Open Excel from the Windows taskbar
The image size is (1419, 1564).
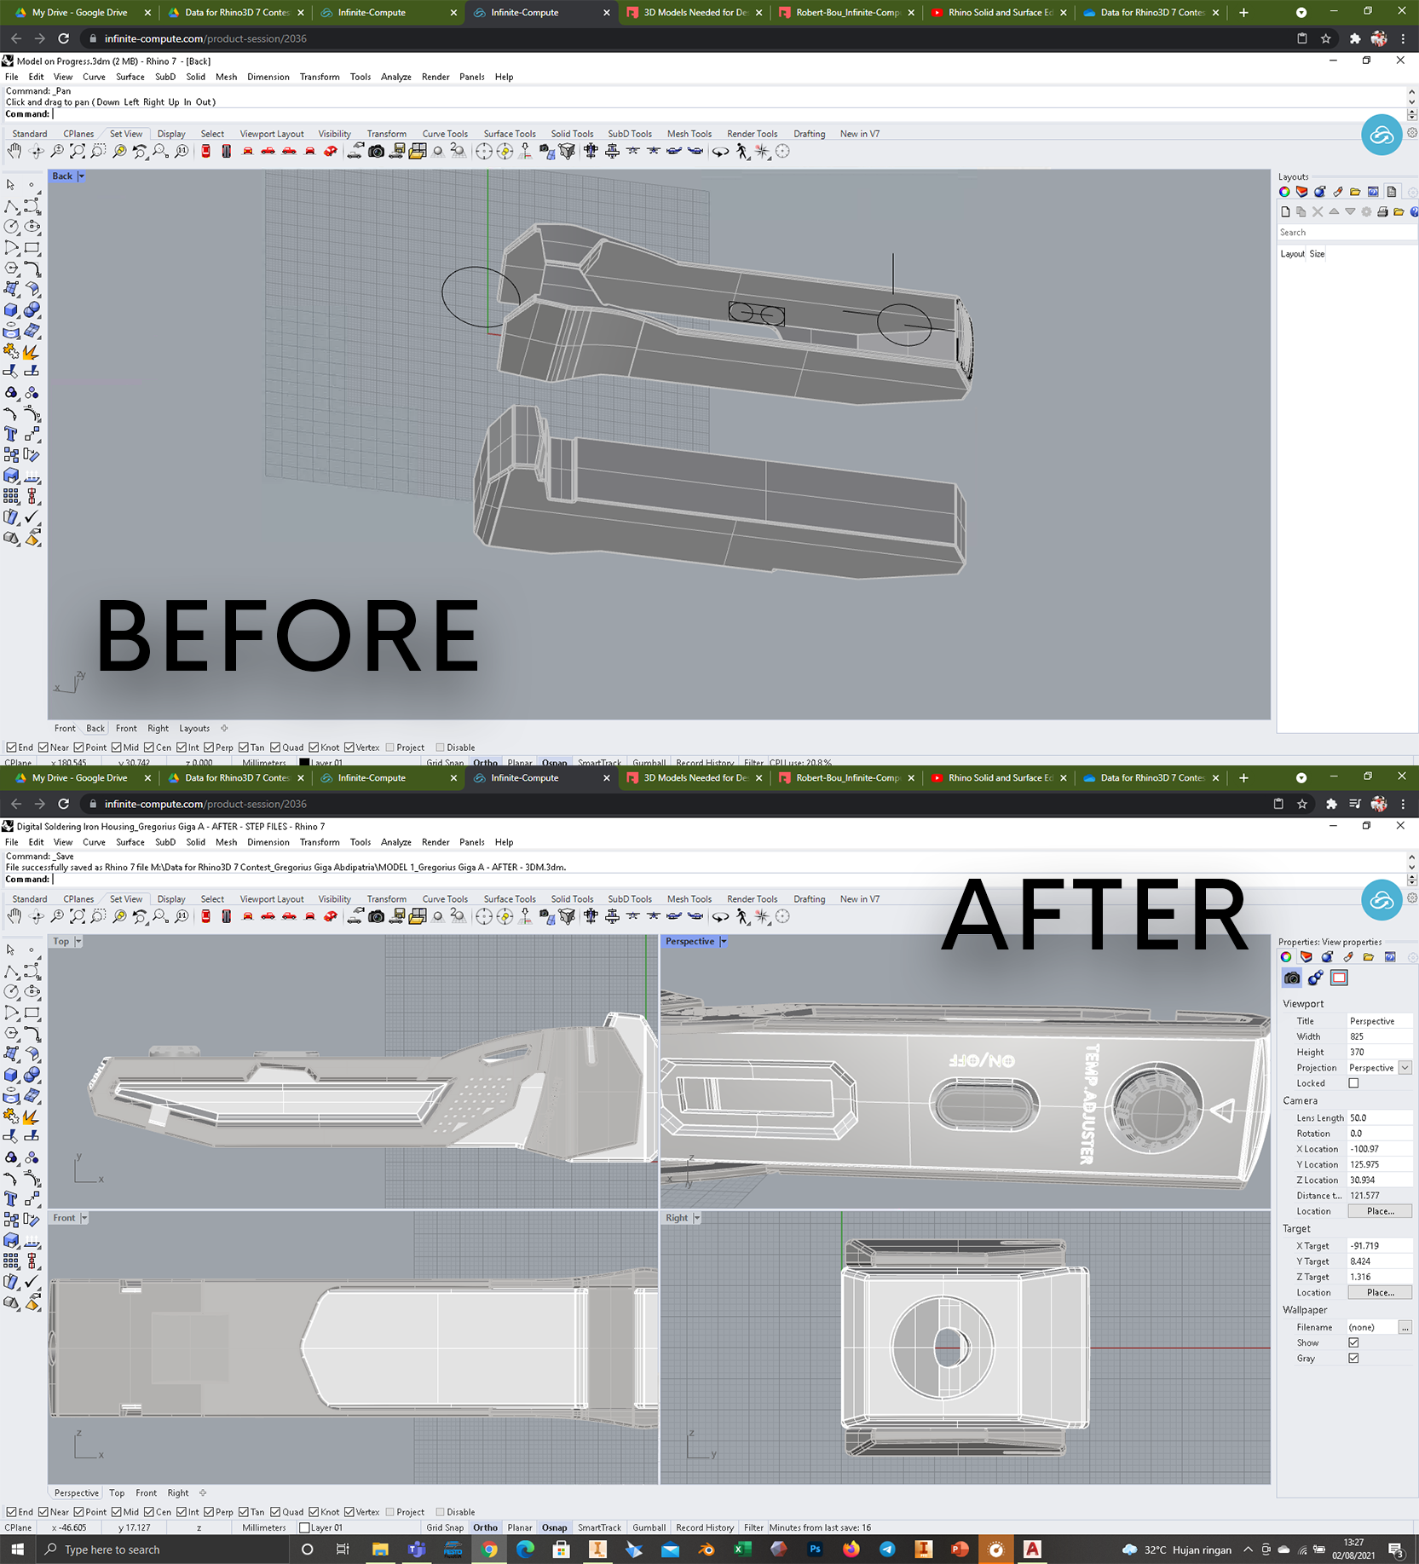(742, 1549)
